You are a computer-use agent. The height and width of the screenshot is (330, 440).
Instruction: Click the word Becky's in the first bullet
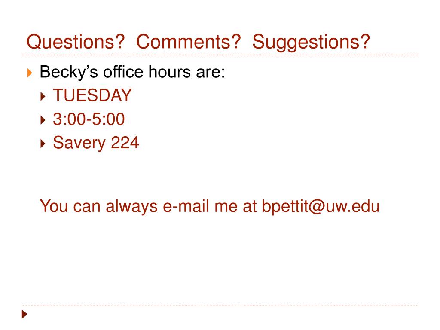pos(69,72)
